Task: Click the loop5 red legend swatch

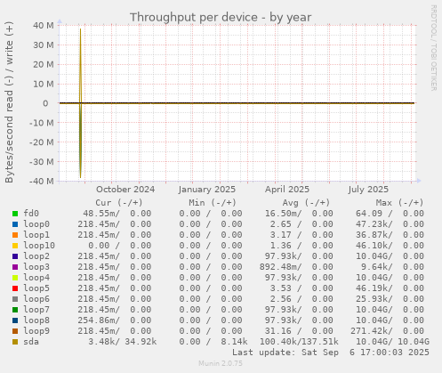Action: 15,288
